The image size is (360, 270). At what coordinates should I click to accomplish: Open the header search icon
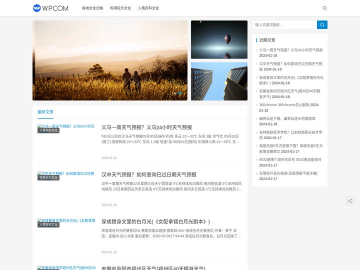(x=324, y=8)
